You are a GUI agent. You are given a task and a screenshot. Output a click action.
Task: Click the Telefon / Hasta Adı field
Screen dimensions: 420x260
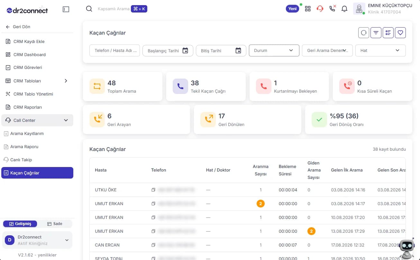114,50
